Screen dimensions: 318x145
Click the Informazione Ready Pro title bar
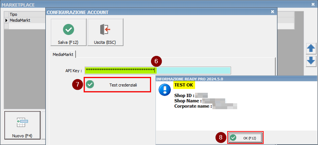point(236,79)
